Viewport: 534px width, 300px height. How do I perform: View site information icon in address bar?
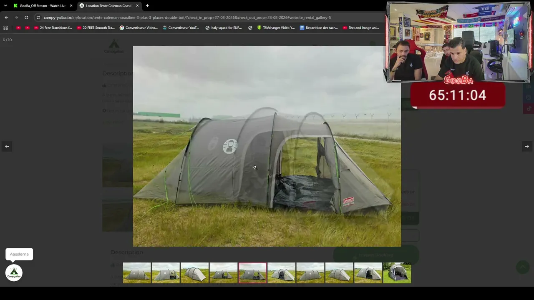(x=38, y=17)
